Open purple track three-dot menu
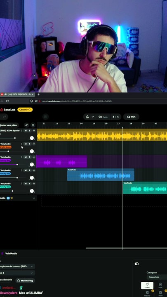 (x=21, y=157)
